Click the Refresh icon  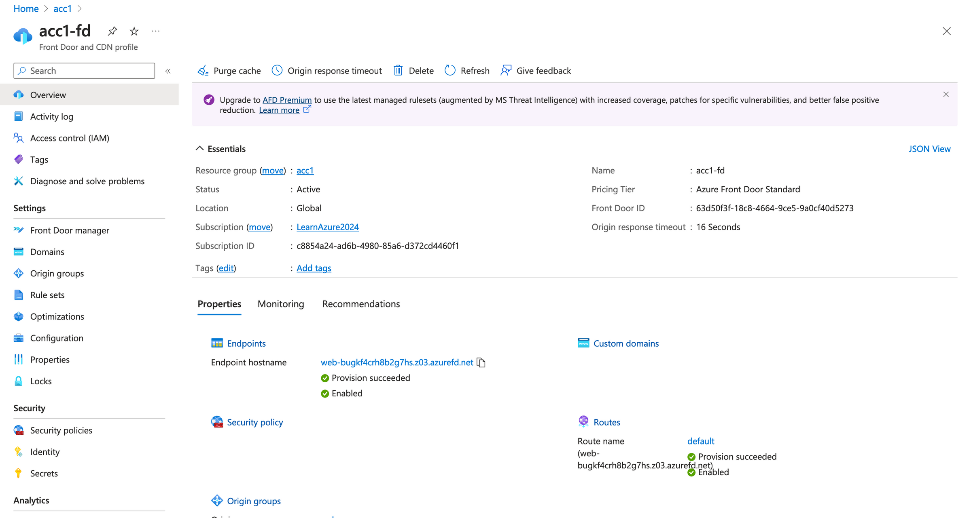(x=449, y=70)
